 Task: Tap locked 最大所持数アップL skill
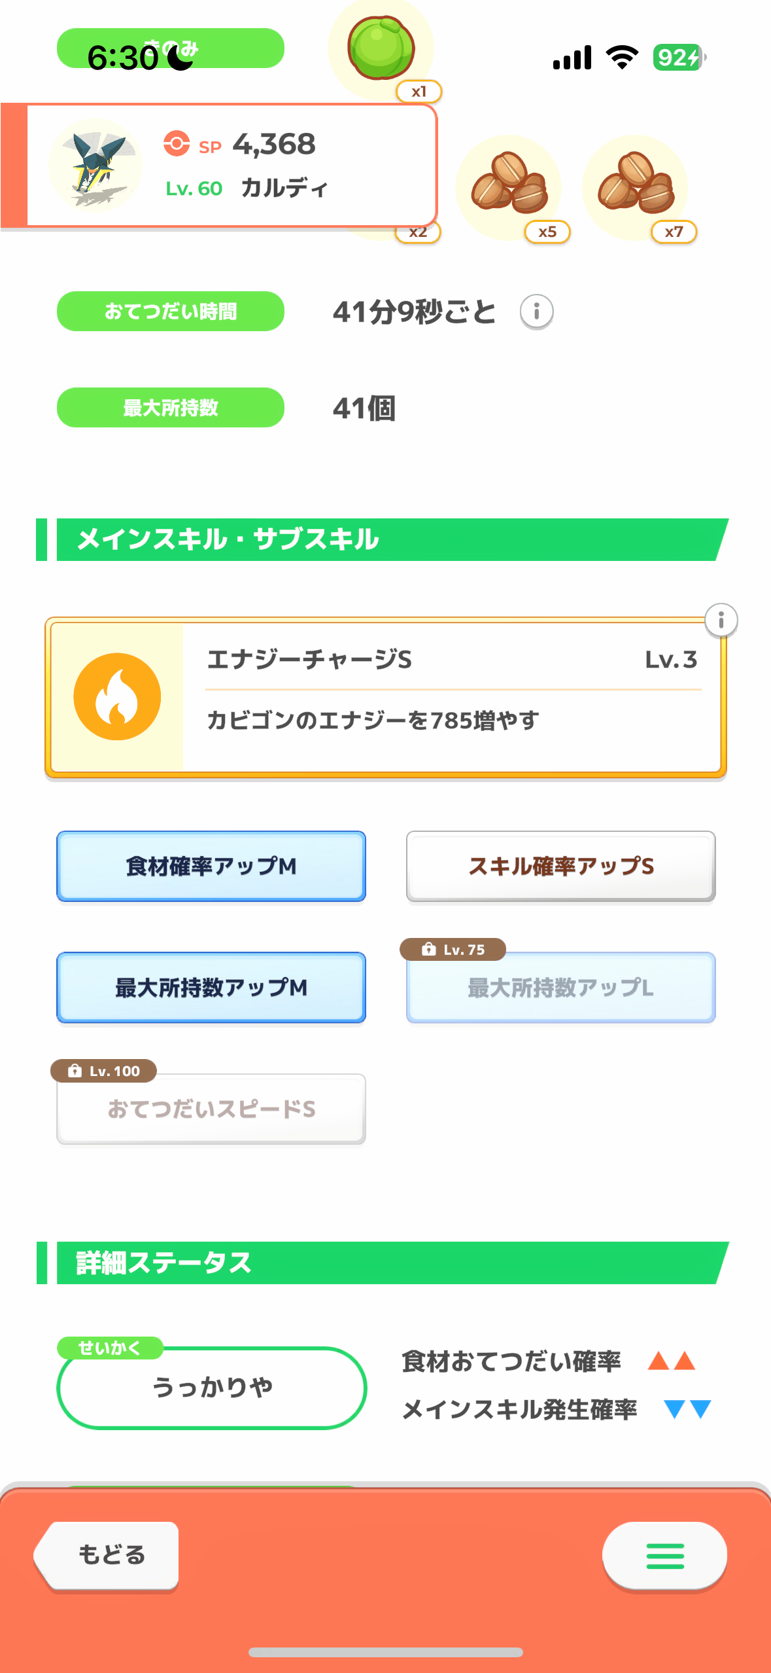point(560,988)
